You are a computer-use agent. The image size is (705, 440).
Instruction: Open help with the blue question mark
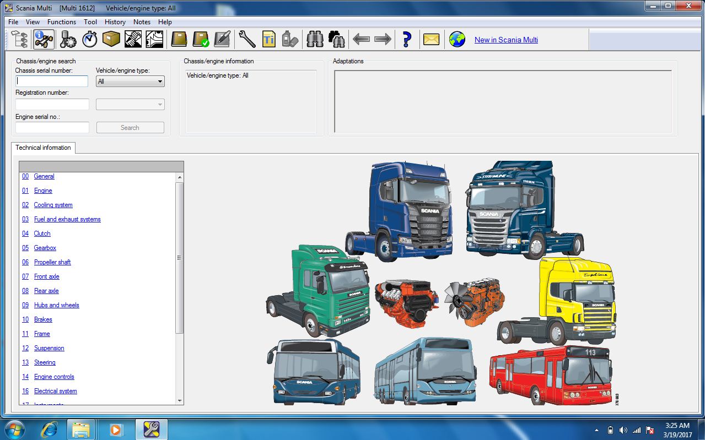pos(407,40)
